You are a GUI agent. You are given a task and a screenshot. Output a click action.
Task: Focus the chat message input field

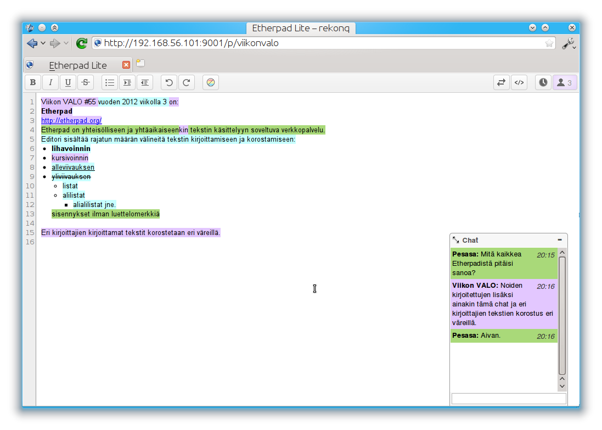(x=509, y=399)
